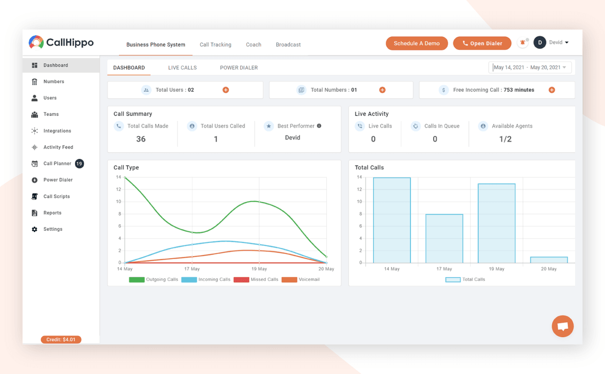605x374 pixels.
Task: Click the plus icon beside Total Users
Action: coord(226,90)
